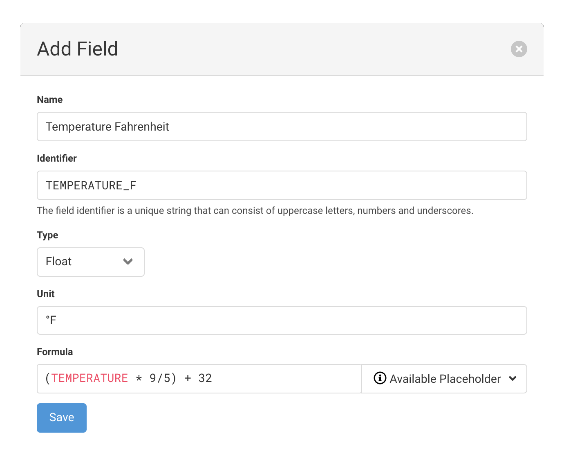This screenshot has height=471, width=564.
Task: Select the Unit input containing °F
Action: point(282,320)
